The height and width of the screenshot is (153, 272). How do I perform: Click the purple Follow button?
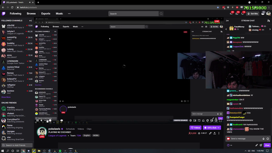[x=195, y=127]
